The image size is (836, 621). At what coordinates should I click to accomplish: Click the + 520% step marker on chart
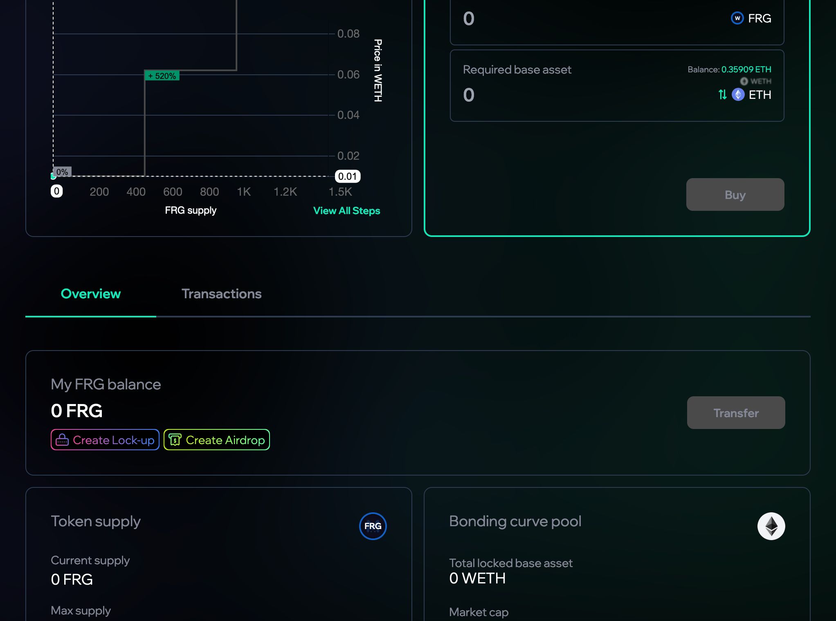click(x=162, y=76)
